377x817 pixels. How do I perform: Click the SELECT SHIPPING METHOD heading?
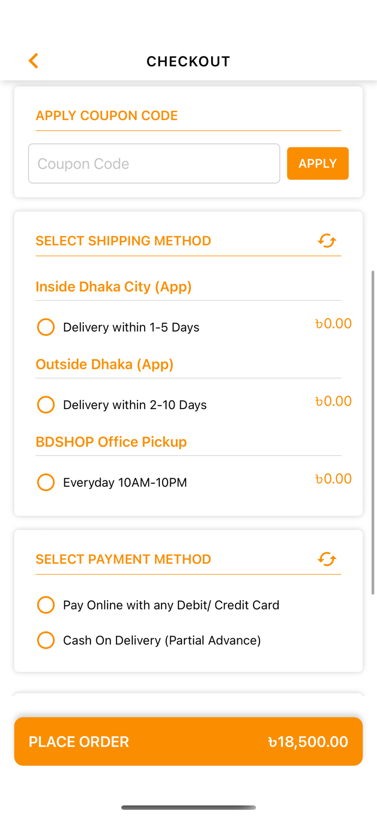pos(123,241)
